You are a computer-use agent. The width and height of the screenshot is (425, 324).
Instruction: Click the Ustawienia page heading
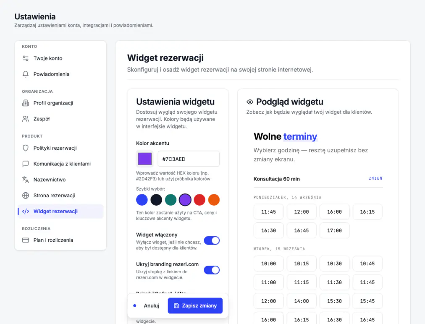click(x=35, y=17)
